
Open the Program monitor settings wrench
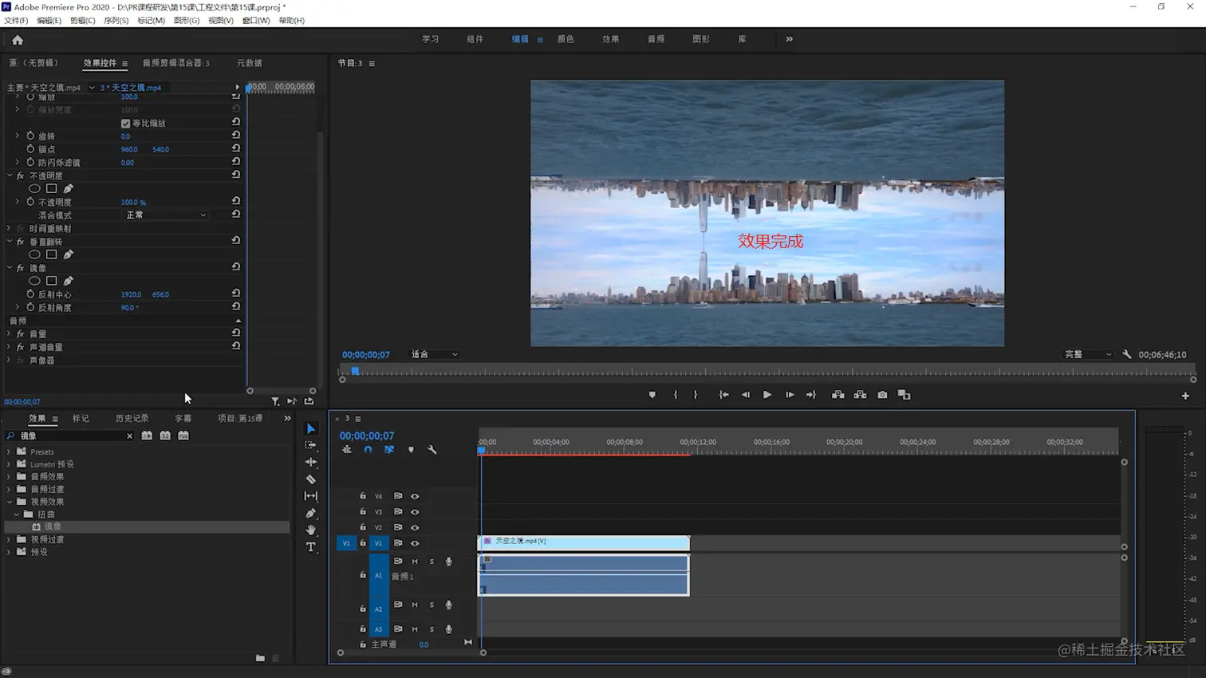pos(1126,354)
